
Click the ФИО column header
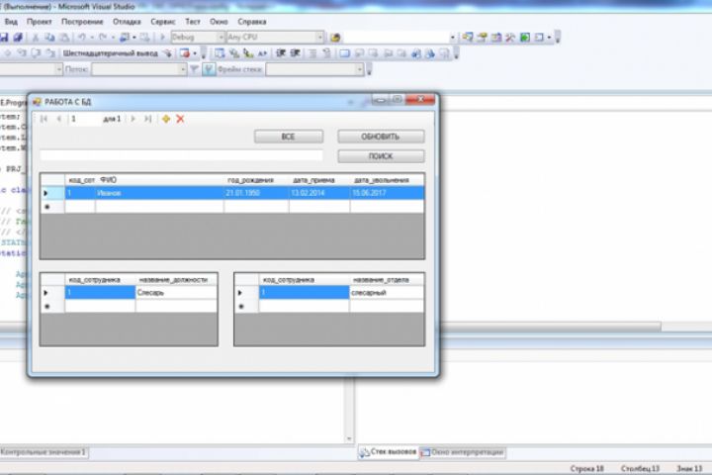(x=159, y=180)
